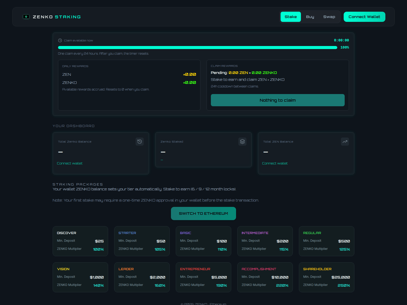Select the Stake tab
This screenshot has width=407, height=305.
click(290, 17)
